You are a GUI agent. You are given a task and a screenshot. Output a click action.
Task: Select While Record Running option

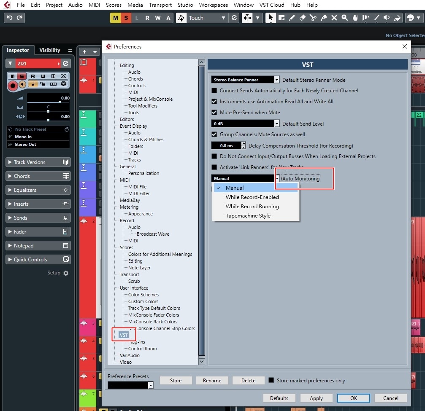point(252,206)
